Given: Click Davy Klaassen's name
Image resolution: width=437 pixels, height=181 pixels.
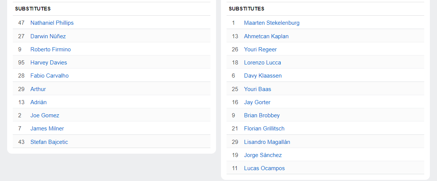Looking at the screenshot, I should coord(263,76).
